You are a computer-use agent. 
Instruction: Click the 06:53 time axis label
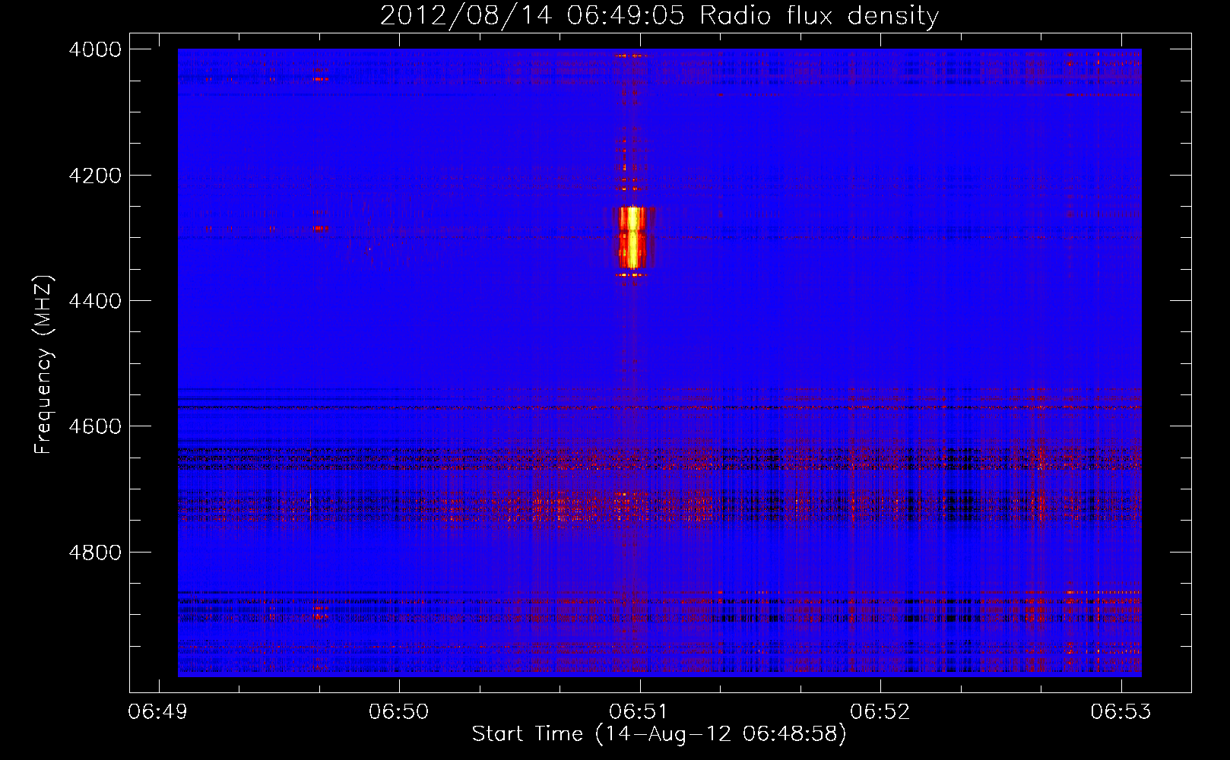tap(1121, 712)
